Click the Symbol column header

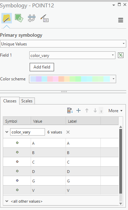[17, 121]
